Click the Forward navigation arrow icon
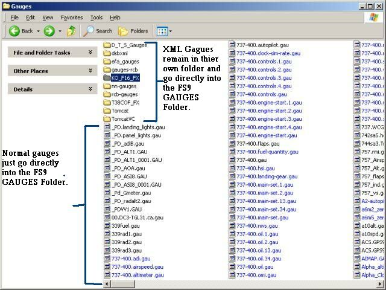The width and height of the screenshot is (386, 290). pos(49,31)
